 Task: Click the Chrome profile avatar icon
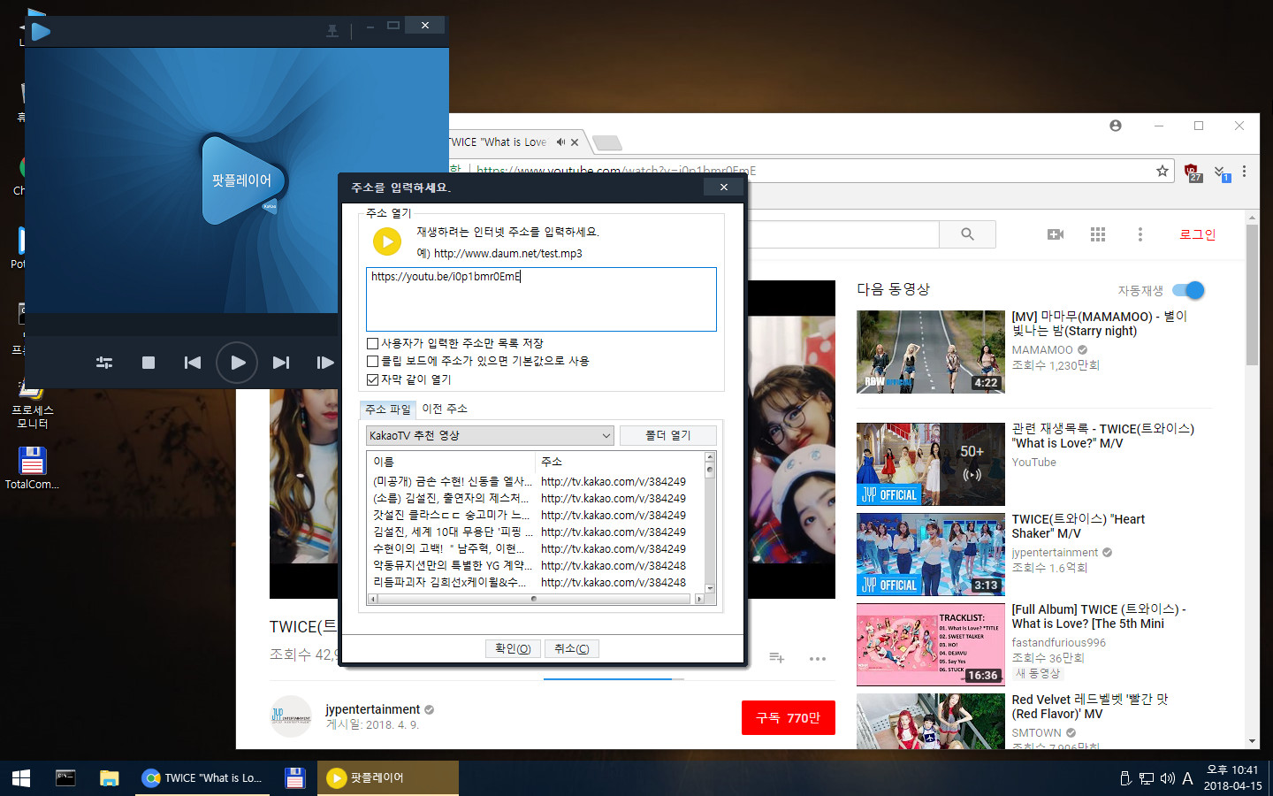coord(1116,126)
